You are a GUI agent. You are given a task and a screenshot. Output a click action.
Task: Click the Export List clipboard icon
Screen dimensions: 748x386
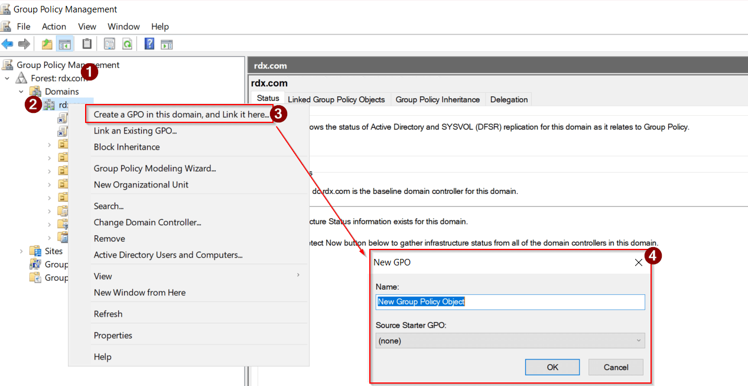(86, 43)
